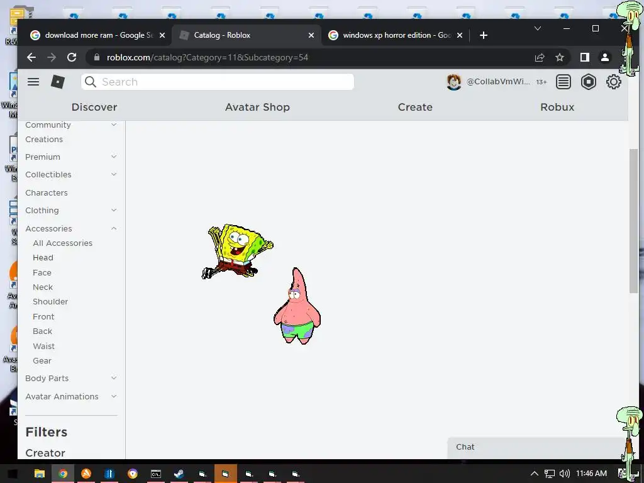Select the Gear subcategory
Image resolution: width=644 pixels, height=483 pixels.
pyautogui.click(x=42, y=360)
